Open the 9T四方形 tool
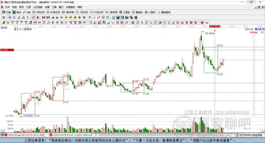 point(97,12)
